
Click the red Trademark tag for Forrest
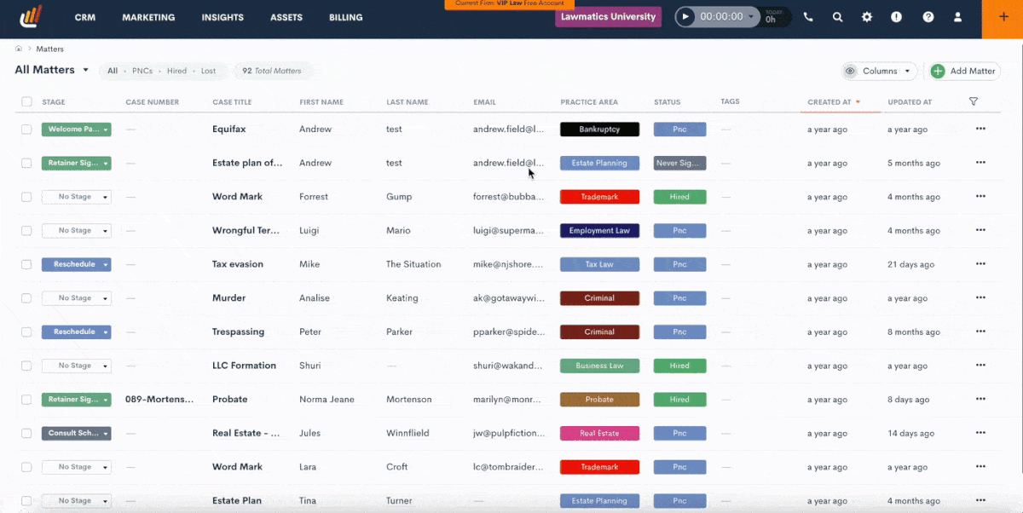pyautogui.click(x=599, y=197)
